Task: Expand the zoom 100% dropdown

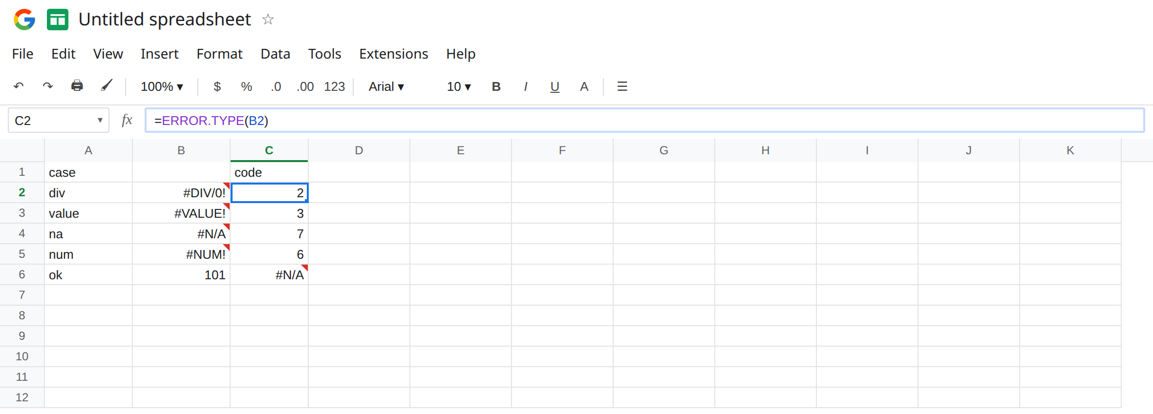Action: click(162, 86)
